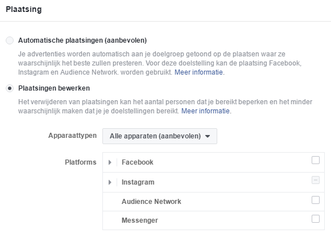Select Plaatsingen bewerken radio button

tap(10, 88)
